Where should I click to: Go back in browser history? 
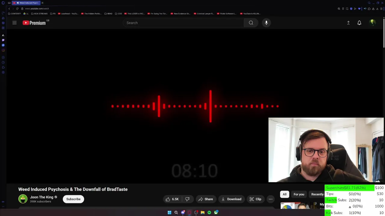coord(9,9)
